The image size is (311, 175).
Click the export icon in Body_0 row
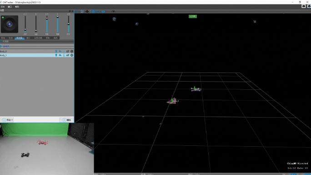pyautogui.click(x=68, y=51)
